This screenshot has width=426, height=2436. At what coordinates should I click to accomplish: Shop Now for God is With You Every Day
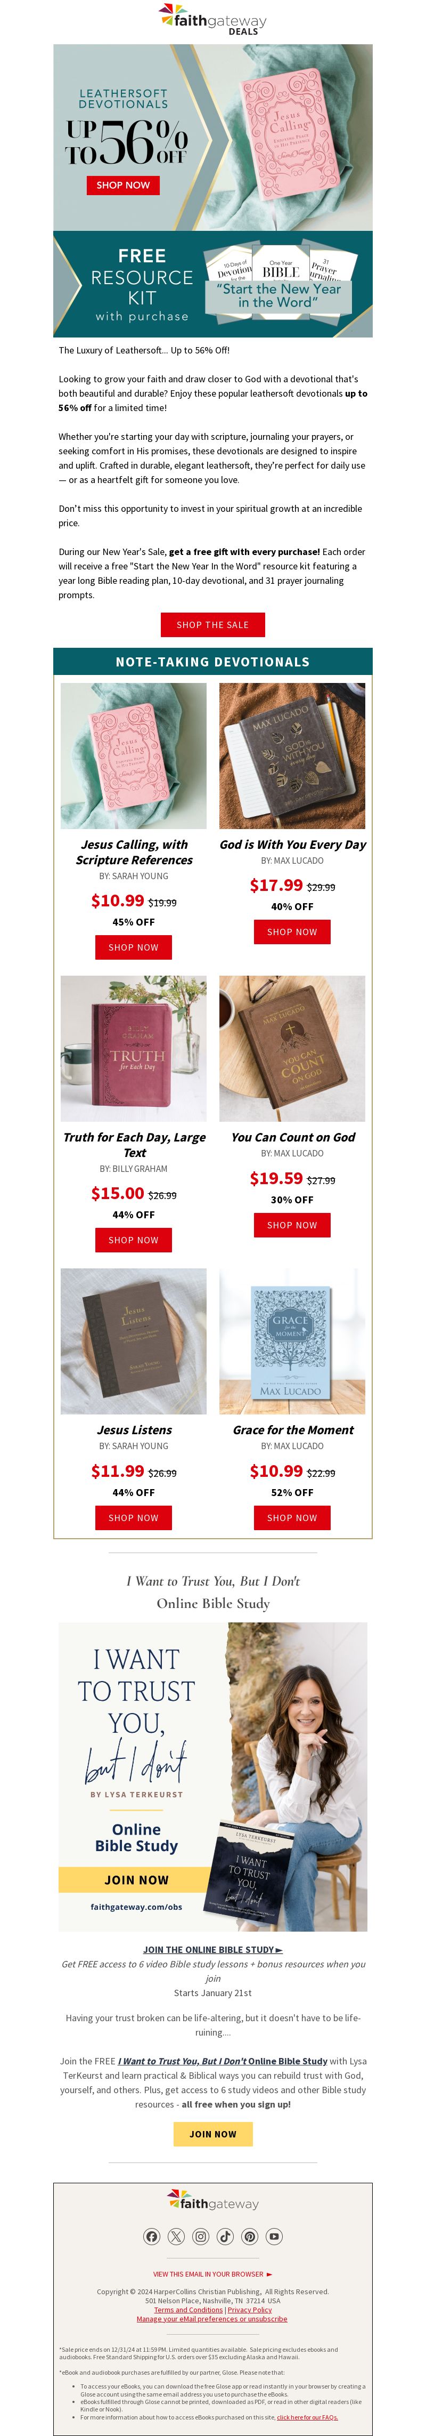click(292, 932)
